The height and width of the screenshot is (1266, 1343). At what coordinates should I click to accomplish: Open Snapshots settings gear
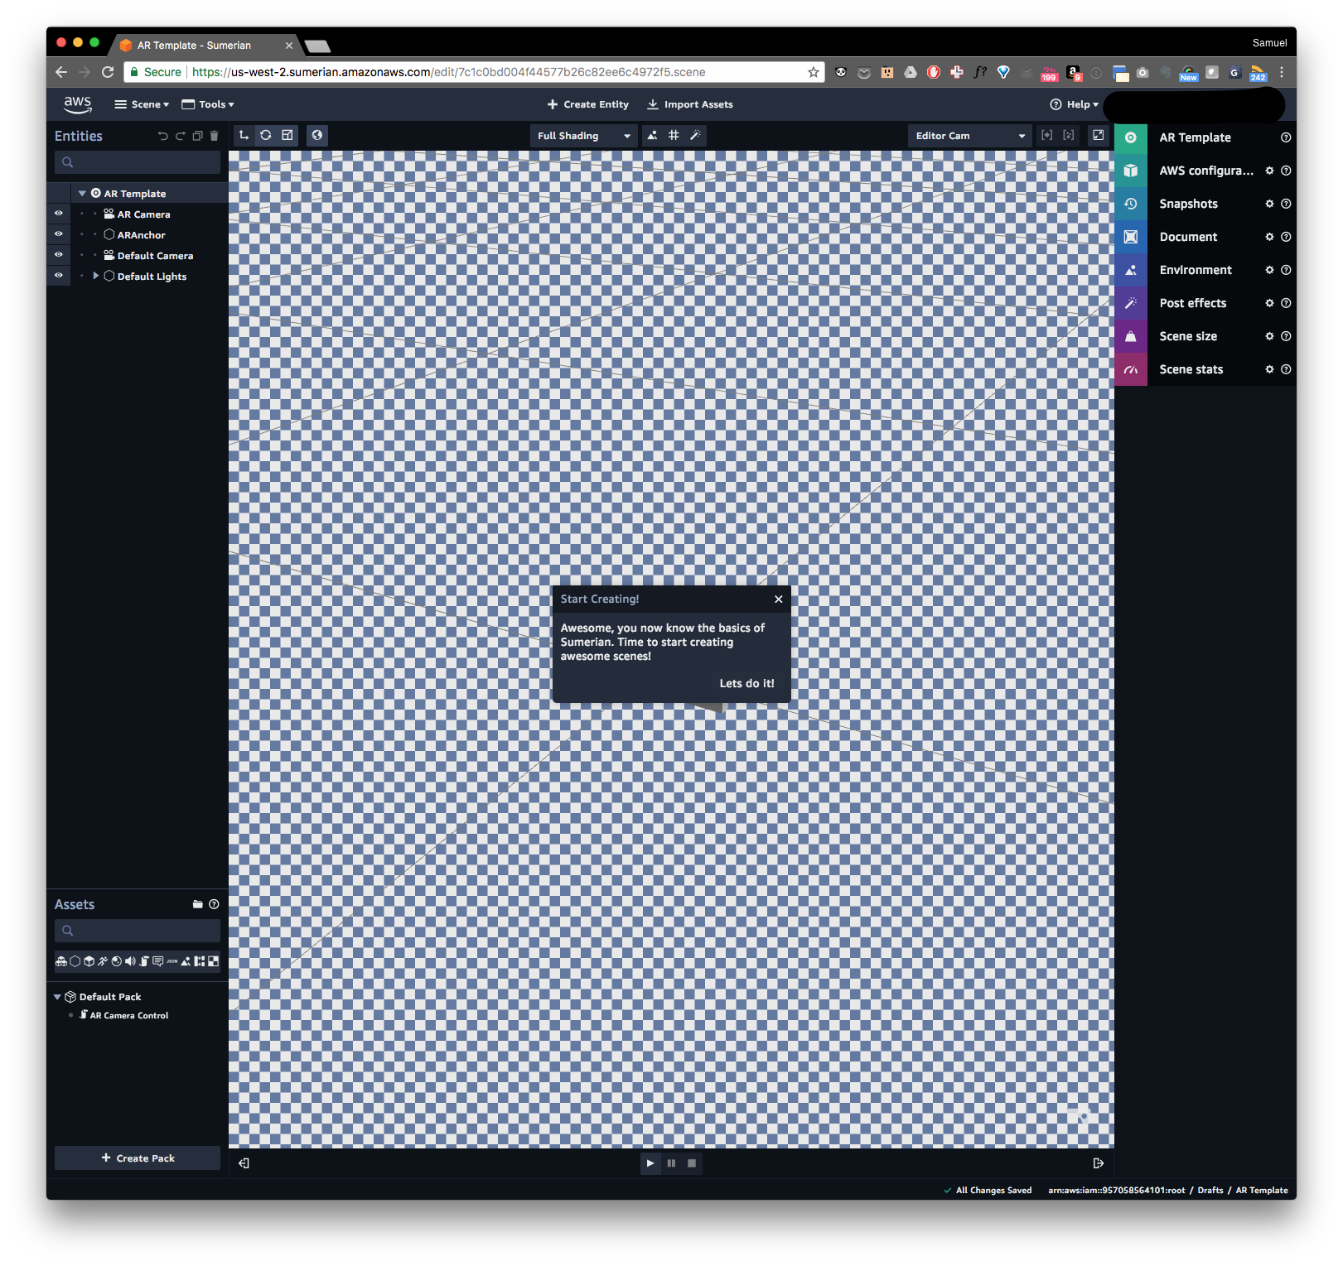(1269, 204)
